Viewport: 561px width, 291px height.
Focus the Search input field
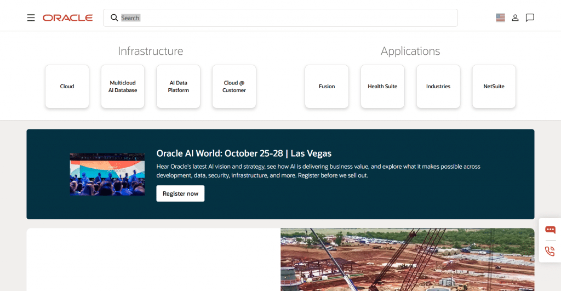click(x=280, y=18)
